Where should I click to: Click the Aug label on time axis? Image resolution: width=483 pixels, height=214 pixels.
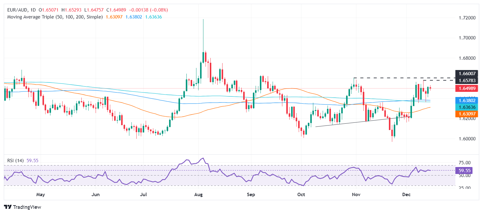click(198, 195)
